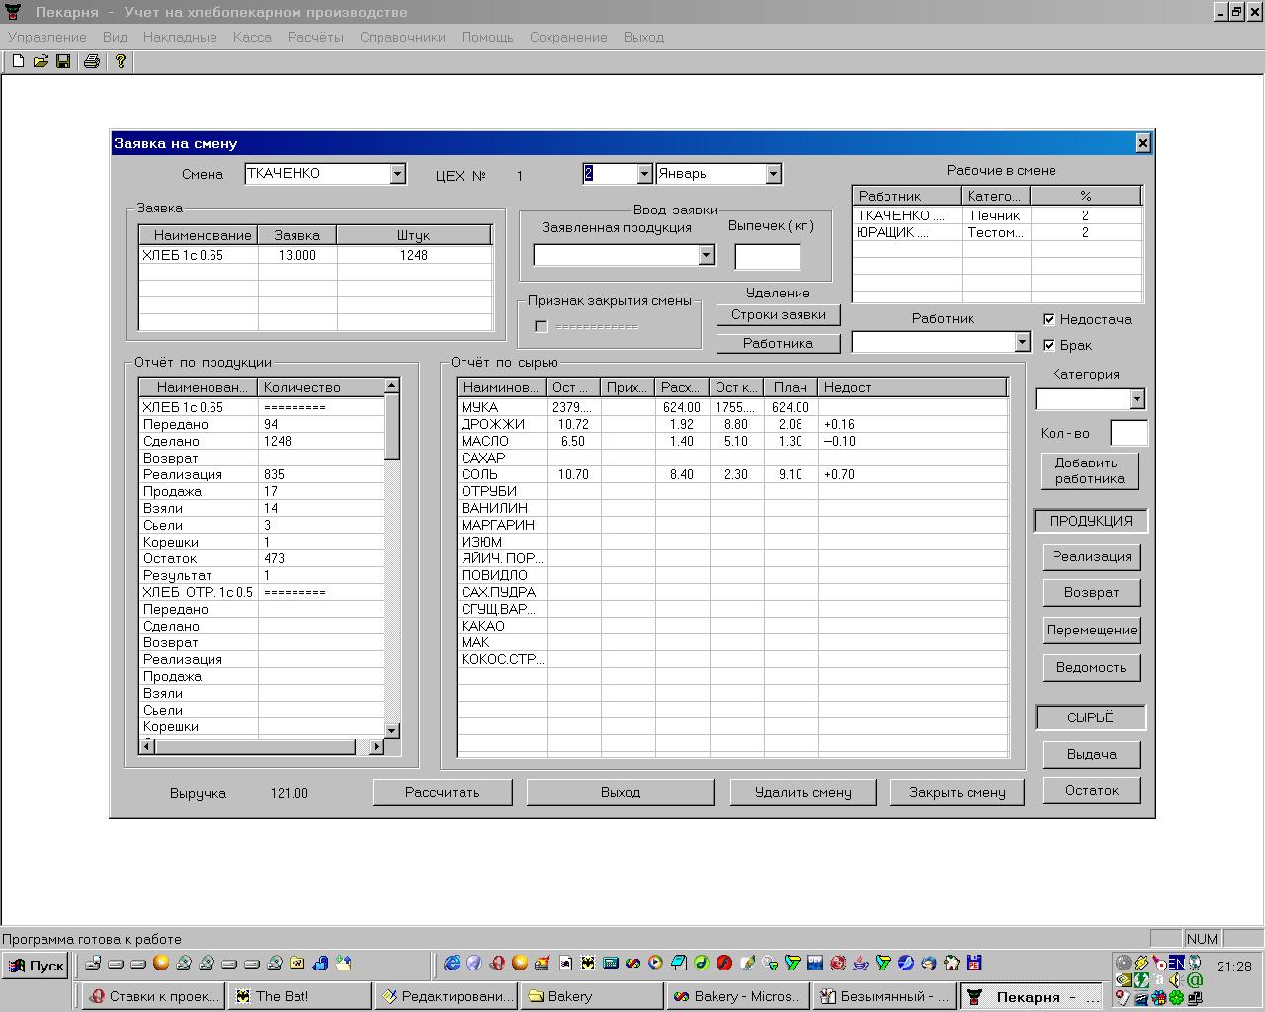
Task: Click the Help question mark icon
Action: tap(121, 61)
